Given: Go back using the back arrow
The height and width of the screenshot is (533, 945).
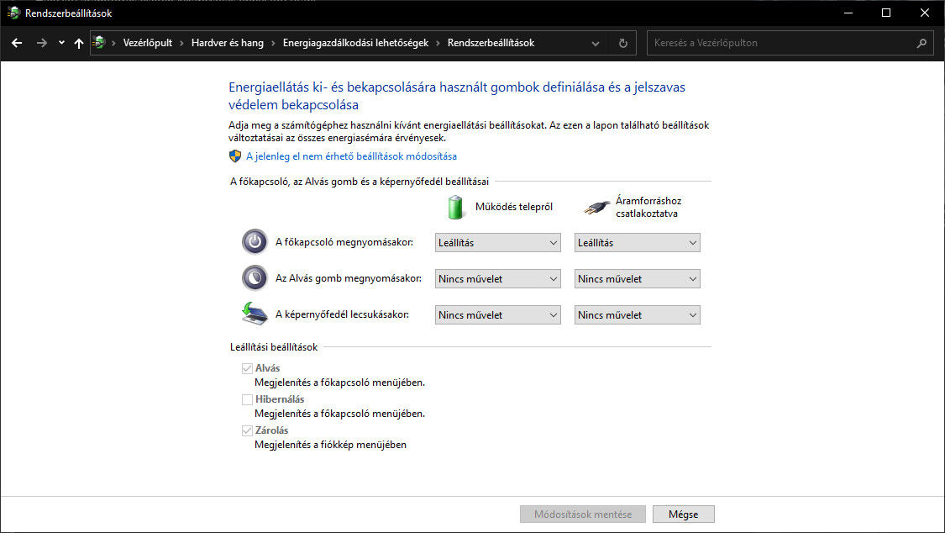Looking at the screenshot, I should click(17, 43).
